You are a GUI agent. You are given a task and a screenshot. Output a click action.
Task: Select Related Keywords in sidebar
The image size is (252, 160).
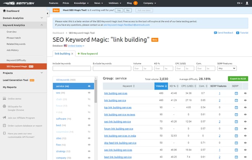[x=16, y=44]
